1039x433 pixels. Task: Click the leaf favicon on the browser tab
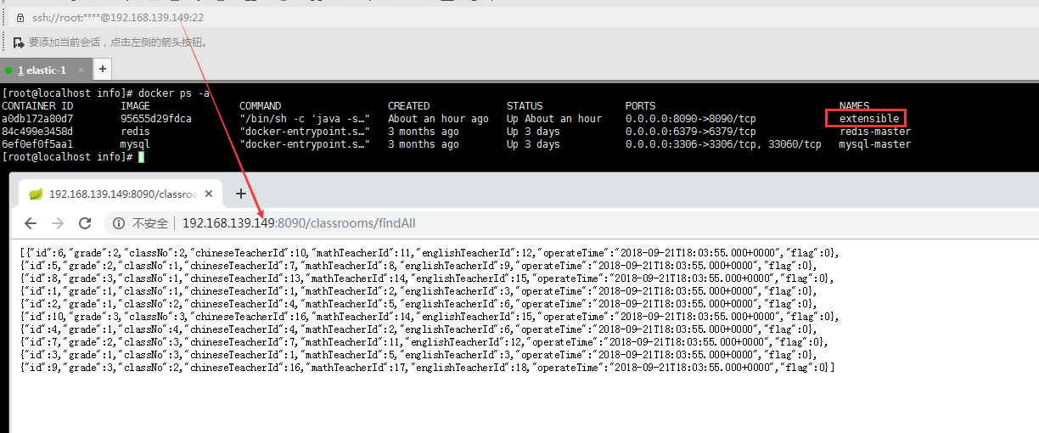36,194
